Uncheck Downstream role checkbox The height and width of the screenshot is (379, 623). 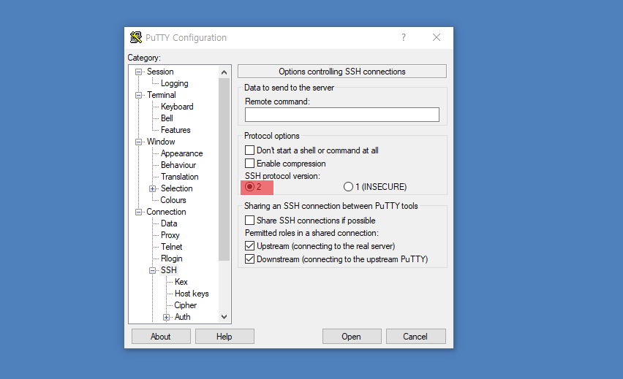[249, 259]
